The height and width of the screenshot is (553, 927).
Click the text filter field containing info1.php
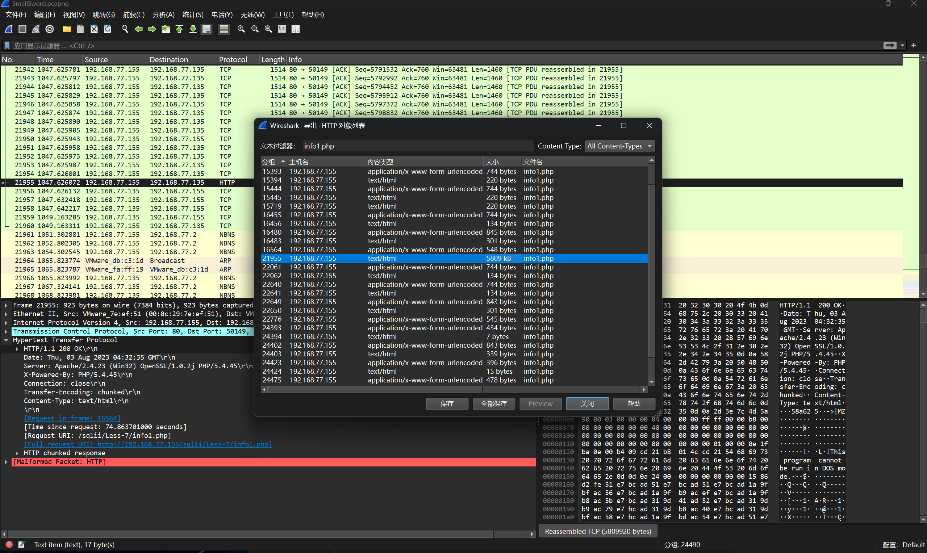417,146
